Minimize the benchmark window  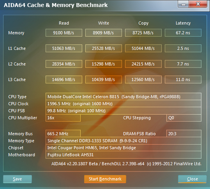[184, 4]
